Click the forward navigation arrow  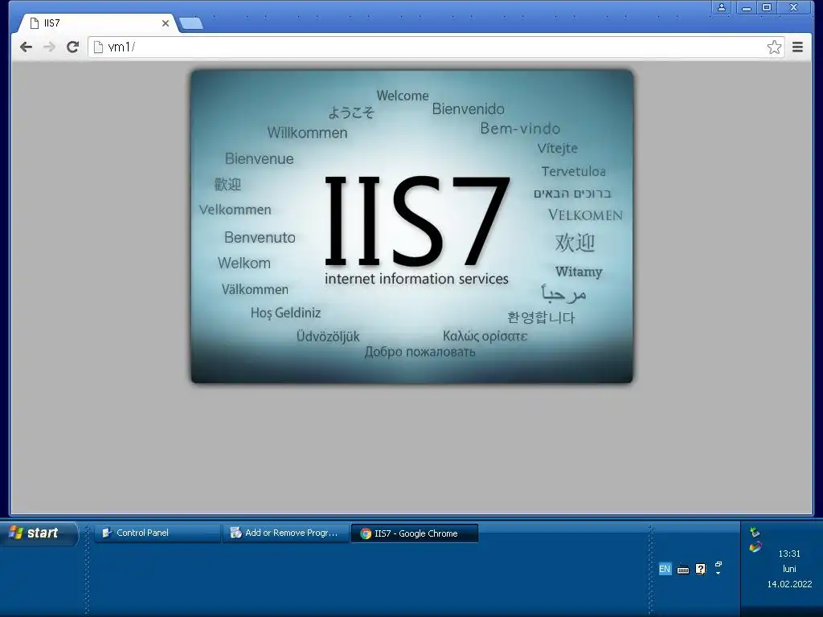49,47
